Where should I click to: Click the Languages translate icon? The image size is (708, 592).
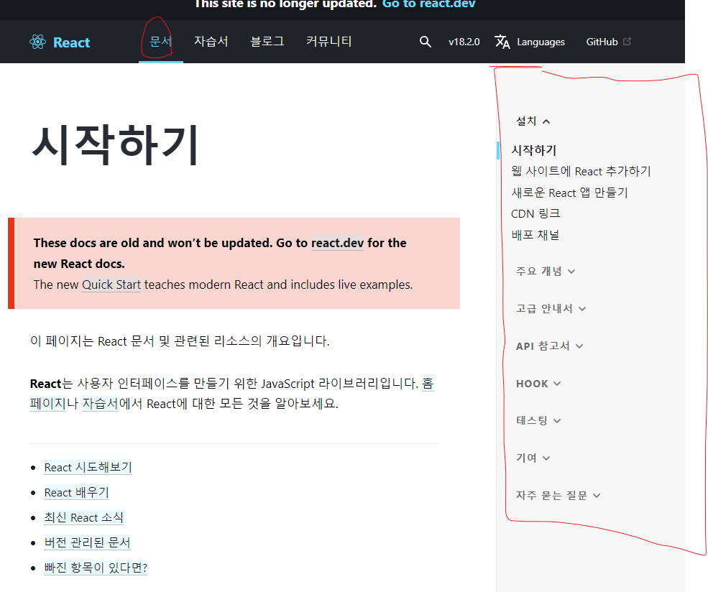pyautogui.click(x=502, y=42)
